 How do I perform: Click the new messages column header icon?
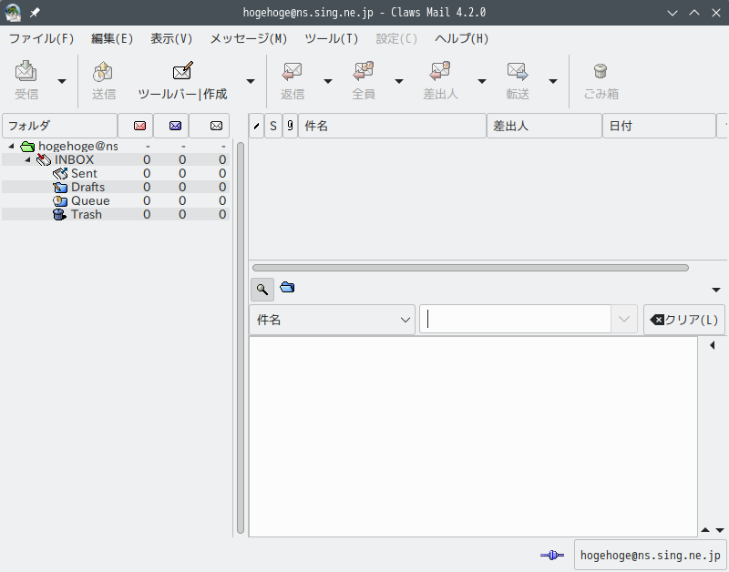click(x=139, y=126)
